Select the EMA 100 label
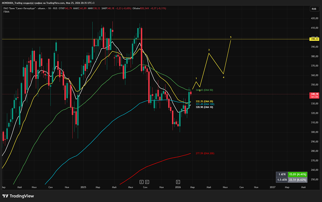This screenshot has width=322, height=202. (x=205, y=104)
